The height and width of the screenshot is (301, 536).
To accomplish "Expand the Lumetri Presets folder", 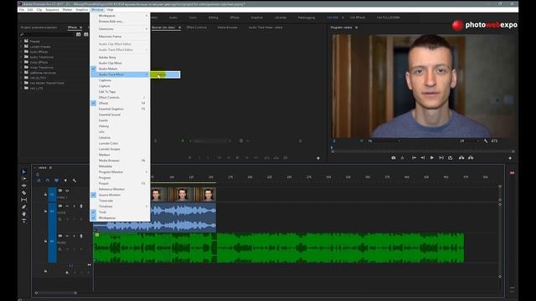I will (22, 47).
